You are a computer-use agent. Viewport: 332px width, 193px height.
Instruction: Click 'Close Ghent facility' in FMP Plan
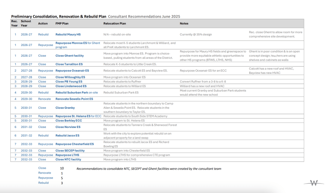pyautogui.click(x=69, y=56)
